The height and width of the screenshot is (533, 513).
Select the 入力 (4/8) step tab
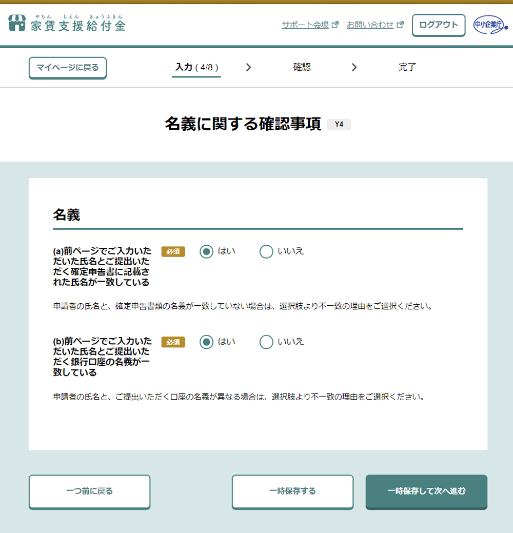coord(196,67)
